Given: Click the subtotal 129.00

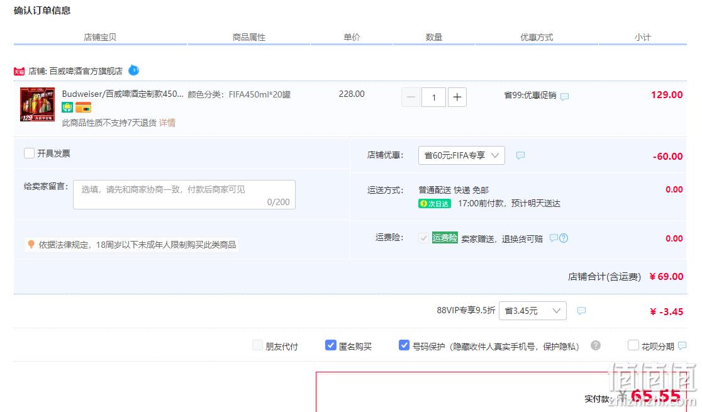Looking at the screenshot, I should tap(667, 95).
